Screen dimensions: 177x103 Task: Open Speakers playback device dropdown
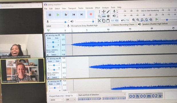pyautogui.click(x=159, y=24)
